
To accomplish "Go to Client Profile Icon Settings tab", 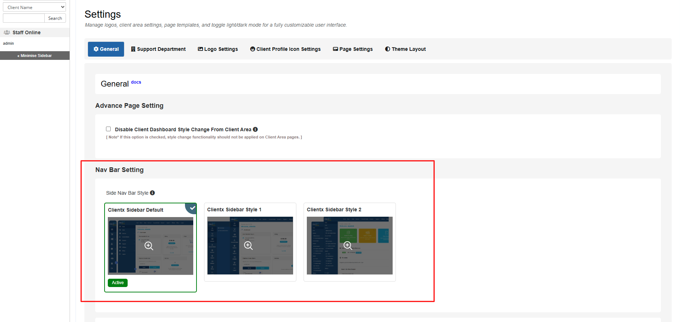I will (x=285, y=49).
